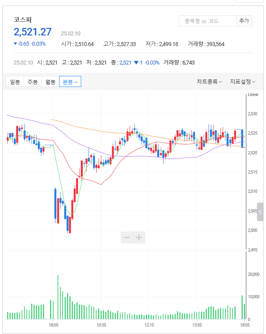Click the Linear scale label

[x=253, y=94]
